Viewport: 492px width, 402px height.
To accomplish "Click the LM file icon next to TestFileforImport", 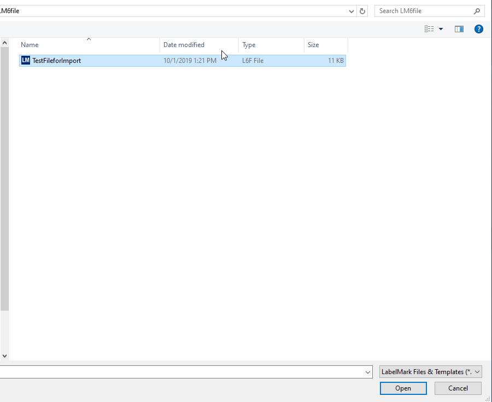I will click(25, 60).
